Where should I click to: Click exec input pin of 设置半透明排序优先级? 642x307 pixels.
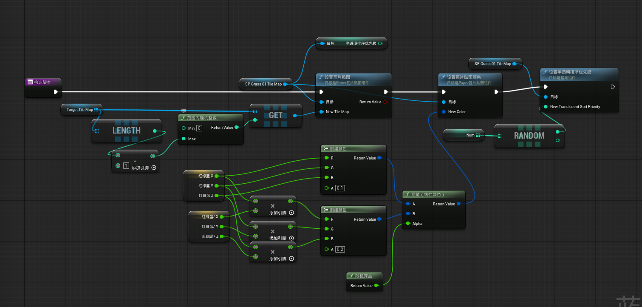point(546,87)
